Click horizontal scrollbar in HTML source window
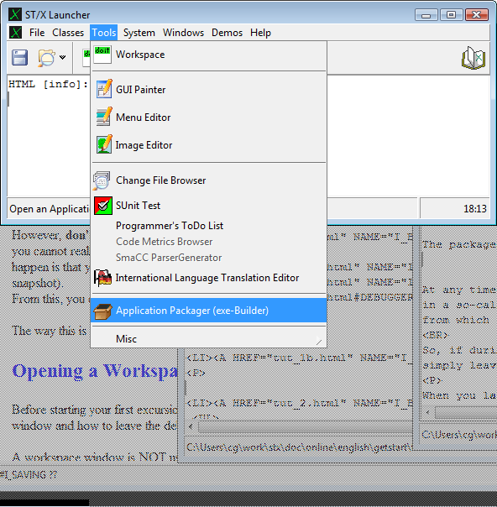 [305, 426]
